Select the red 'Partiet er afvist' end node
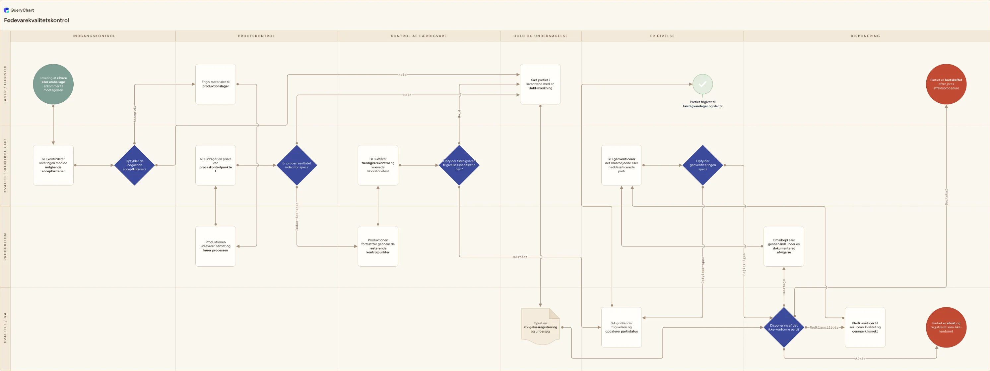The width and height of the screenshot is (990, 371). point(946,327)
